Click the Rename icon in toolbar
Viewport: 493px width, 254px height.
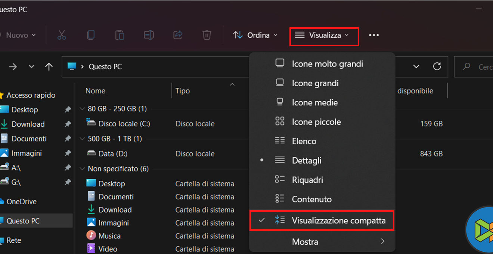tap(149, 35)
